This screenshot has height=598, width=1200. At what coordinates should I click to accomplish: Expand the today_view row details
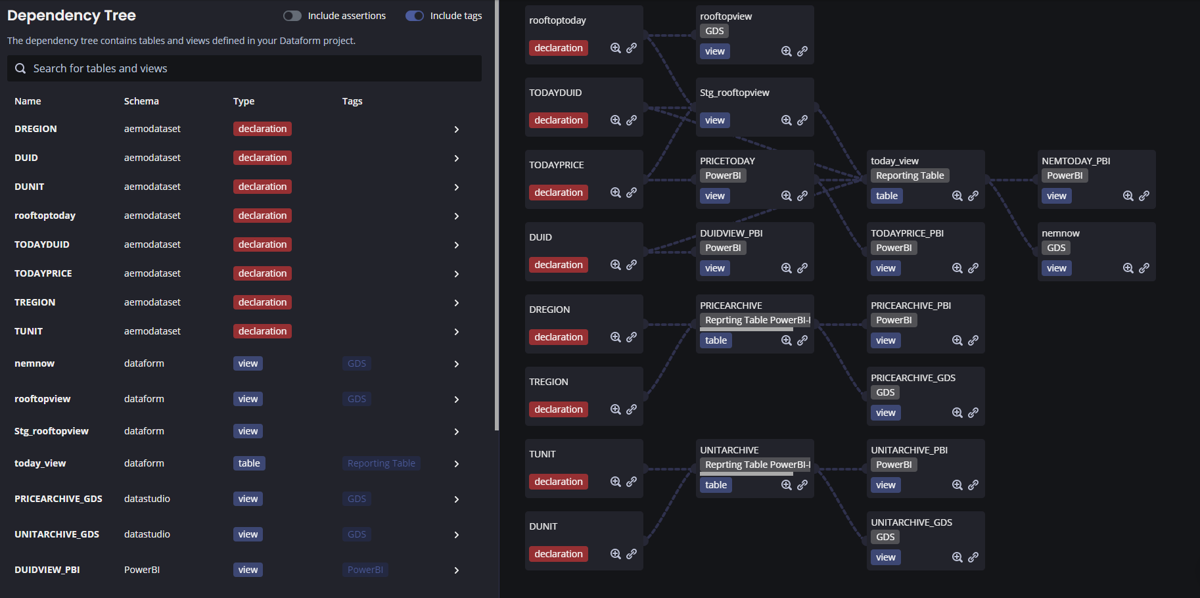(456, 463)
